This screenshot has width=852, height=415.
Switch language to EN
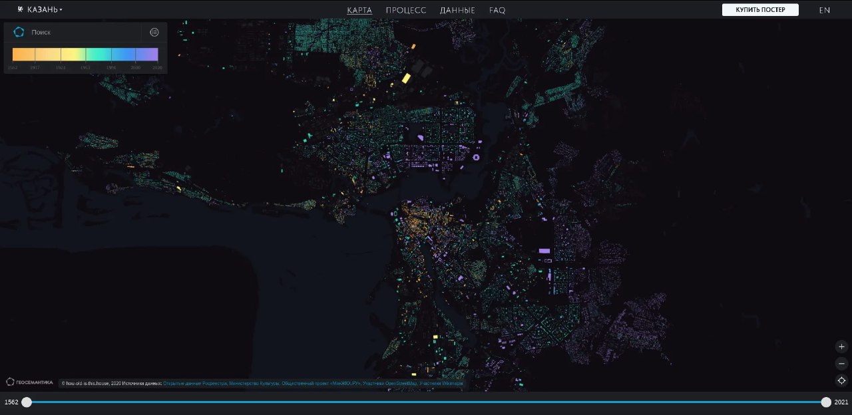825,11
